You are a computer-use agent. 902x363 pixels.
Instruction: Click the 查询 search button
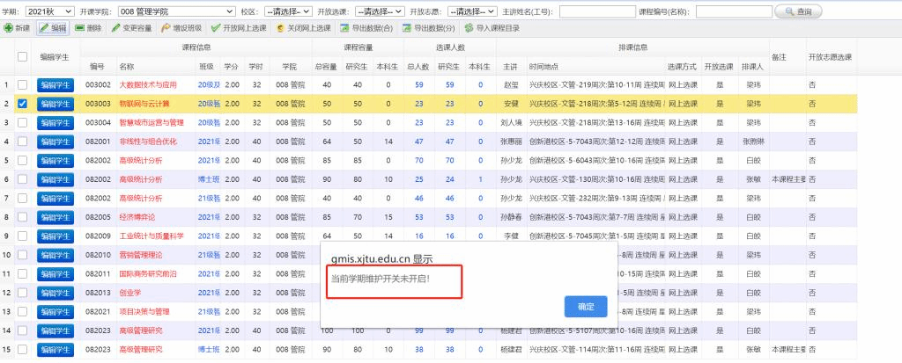click(797, 11)
